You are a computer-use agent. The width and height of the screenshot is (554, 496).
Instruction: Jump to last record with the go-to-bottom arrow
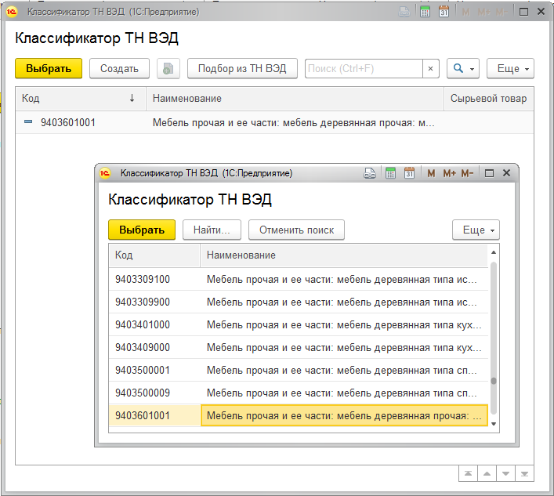pos(525,473)
